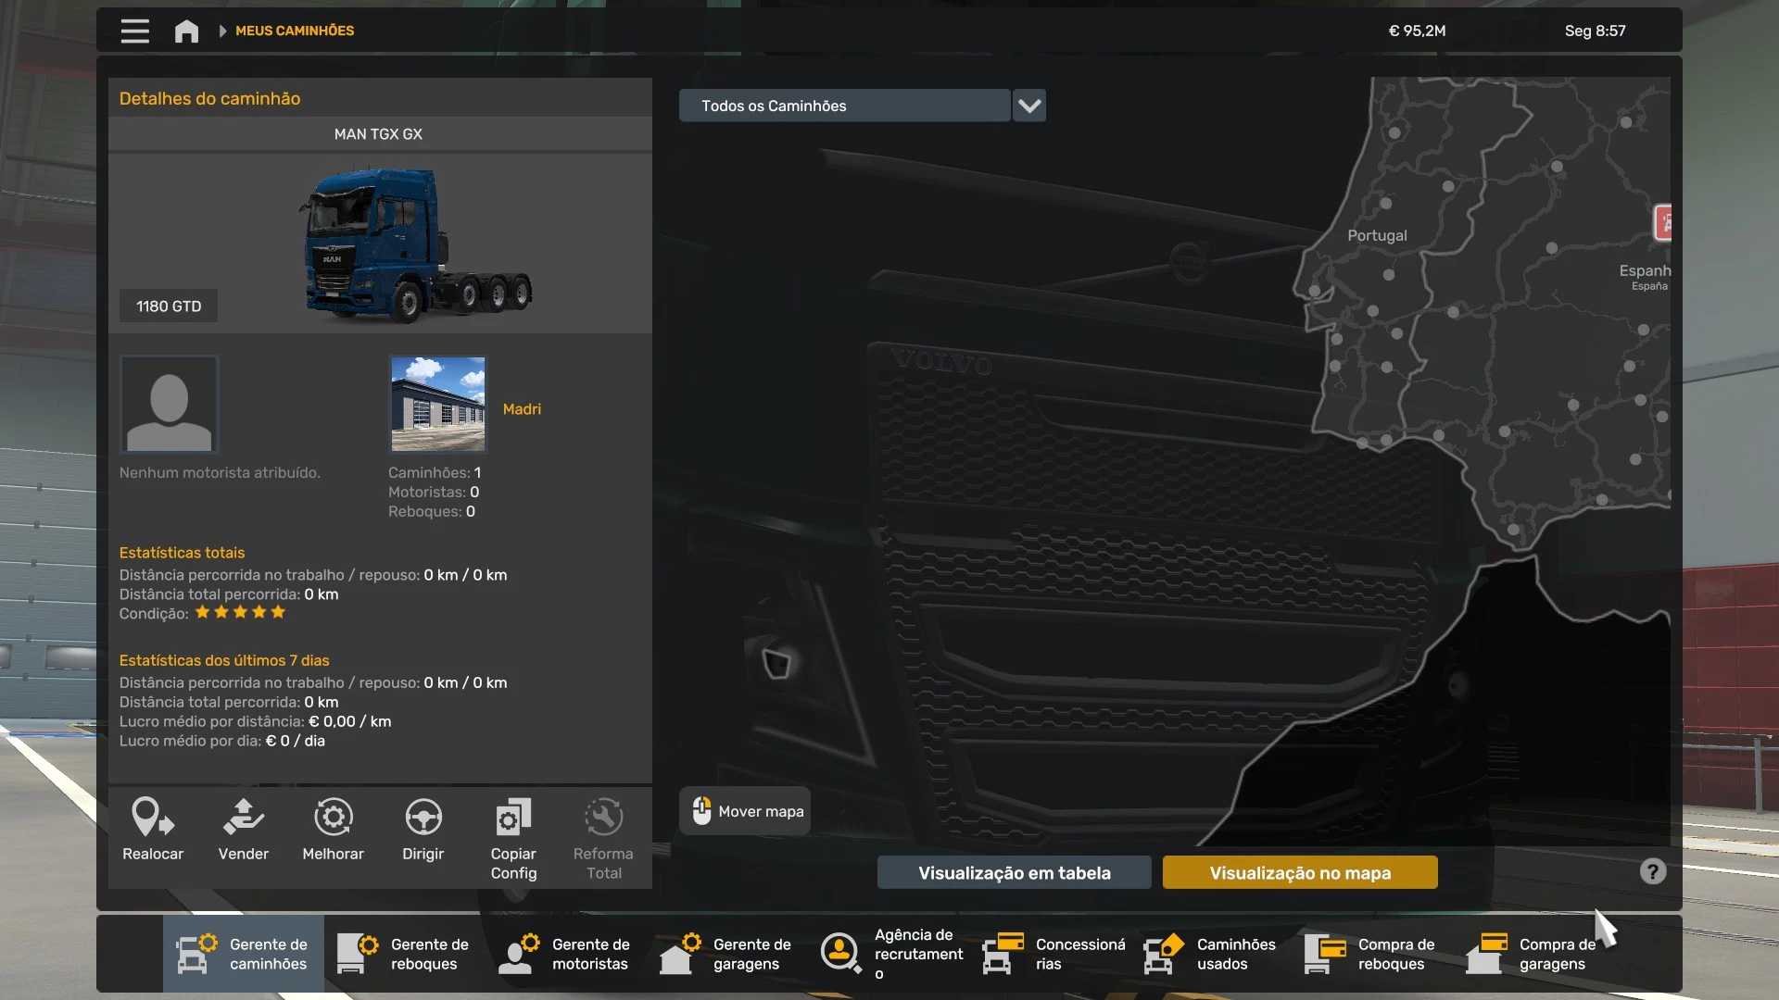
Task: Expand the Todos os Caminhões dropdown arrow
Action: click(x=1029, y=106)
